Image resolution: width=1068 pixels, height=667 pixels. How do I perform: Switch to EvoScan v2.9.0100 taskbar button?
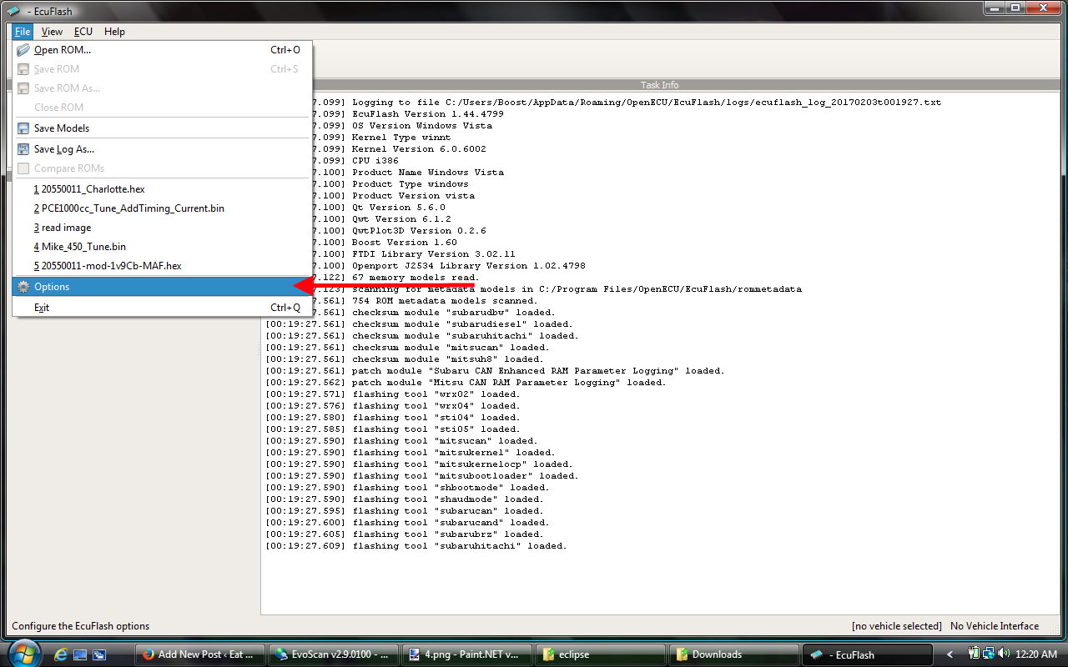point(334,654)
